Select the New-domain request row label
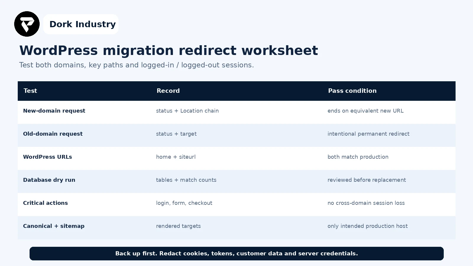473x266 pixels. pyautogui.click(x=54, y=111)
